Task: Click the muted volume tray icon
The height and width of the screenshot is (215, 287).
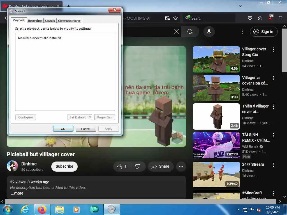Action: [x=259, y=210]
